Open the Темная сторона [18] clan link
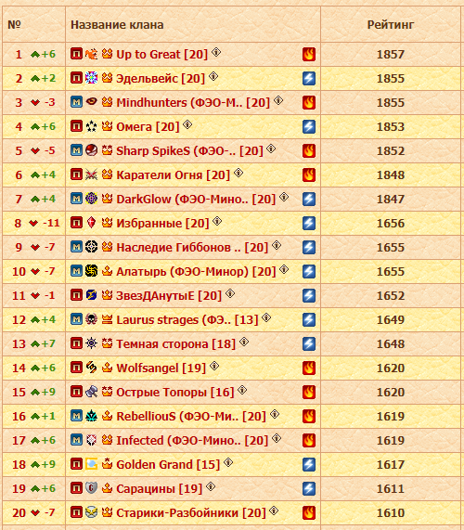Viewport: 464px width, 530px height. (175, 343)
